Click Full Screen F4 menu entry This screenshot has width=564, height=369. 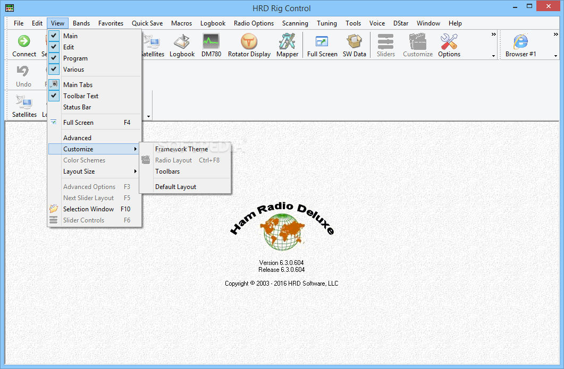tap(94, 122)
